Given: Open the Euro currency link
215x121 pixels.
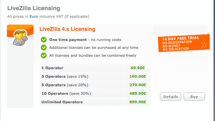Looking at the screenshot, I should (x=34, y=16).
